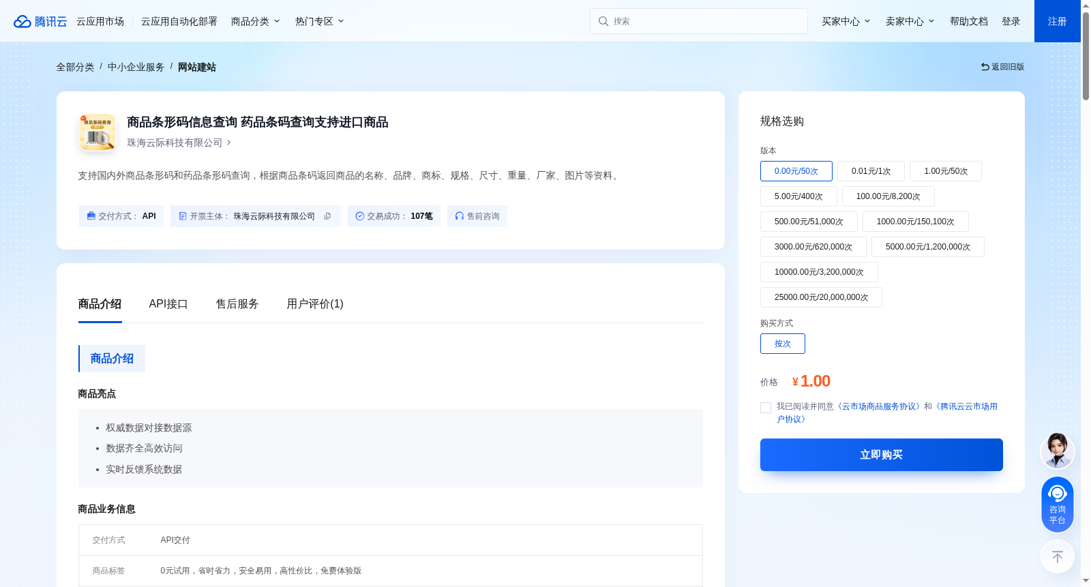1091x587 pixels.
Task: Switch to the 用户评价(1) tab
Action: tap(315, 304)
